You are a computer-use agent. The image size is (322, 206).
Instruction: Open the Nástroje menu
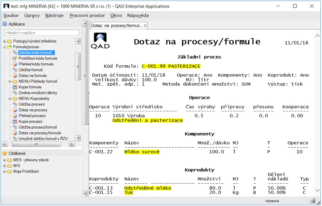[54, 16]
